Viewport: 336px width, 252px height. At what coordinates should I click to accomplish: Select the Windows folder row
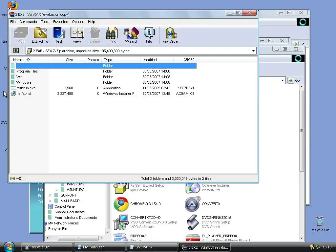click(103, 82)
